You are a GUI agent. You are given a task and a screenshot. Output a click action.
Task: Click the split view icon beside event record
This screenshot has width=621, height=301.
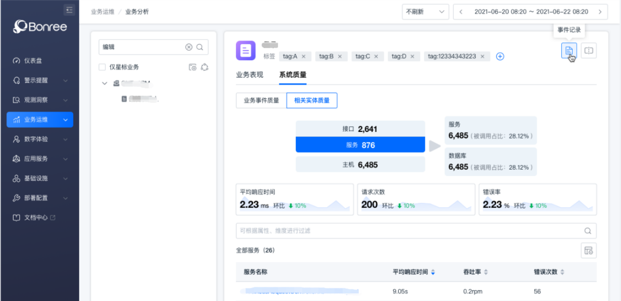click(x=589, y=51)
